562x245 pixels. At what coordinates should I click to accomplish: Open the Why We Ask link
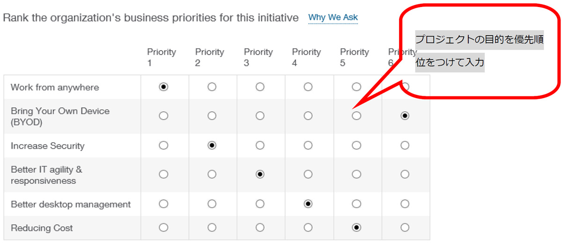(x=333, y=18)
